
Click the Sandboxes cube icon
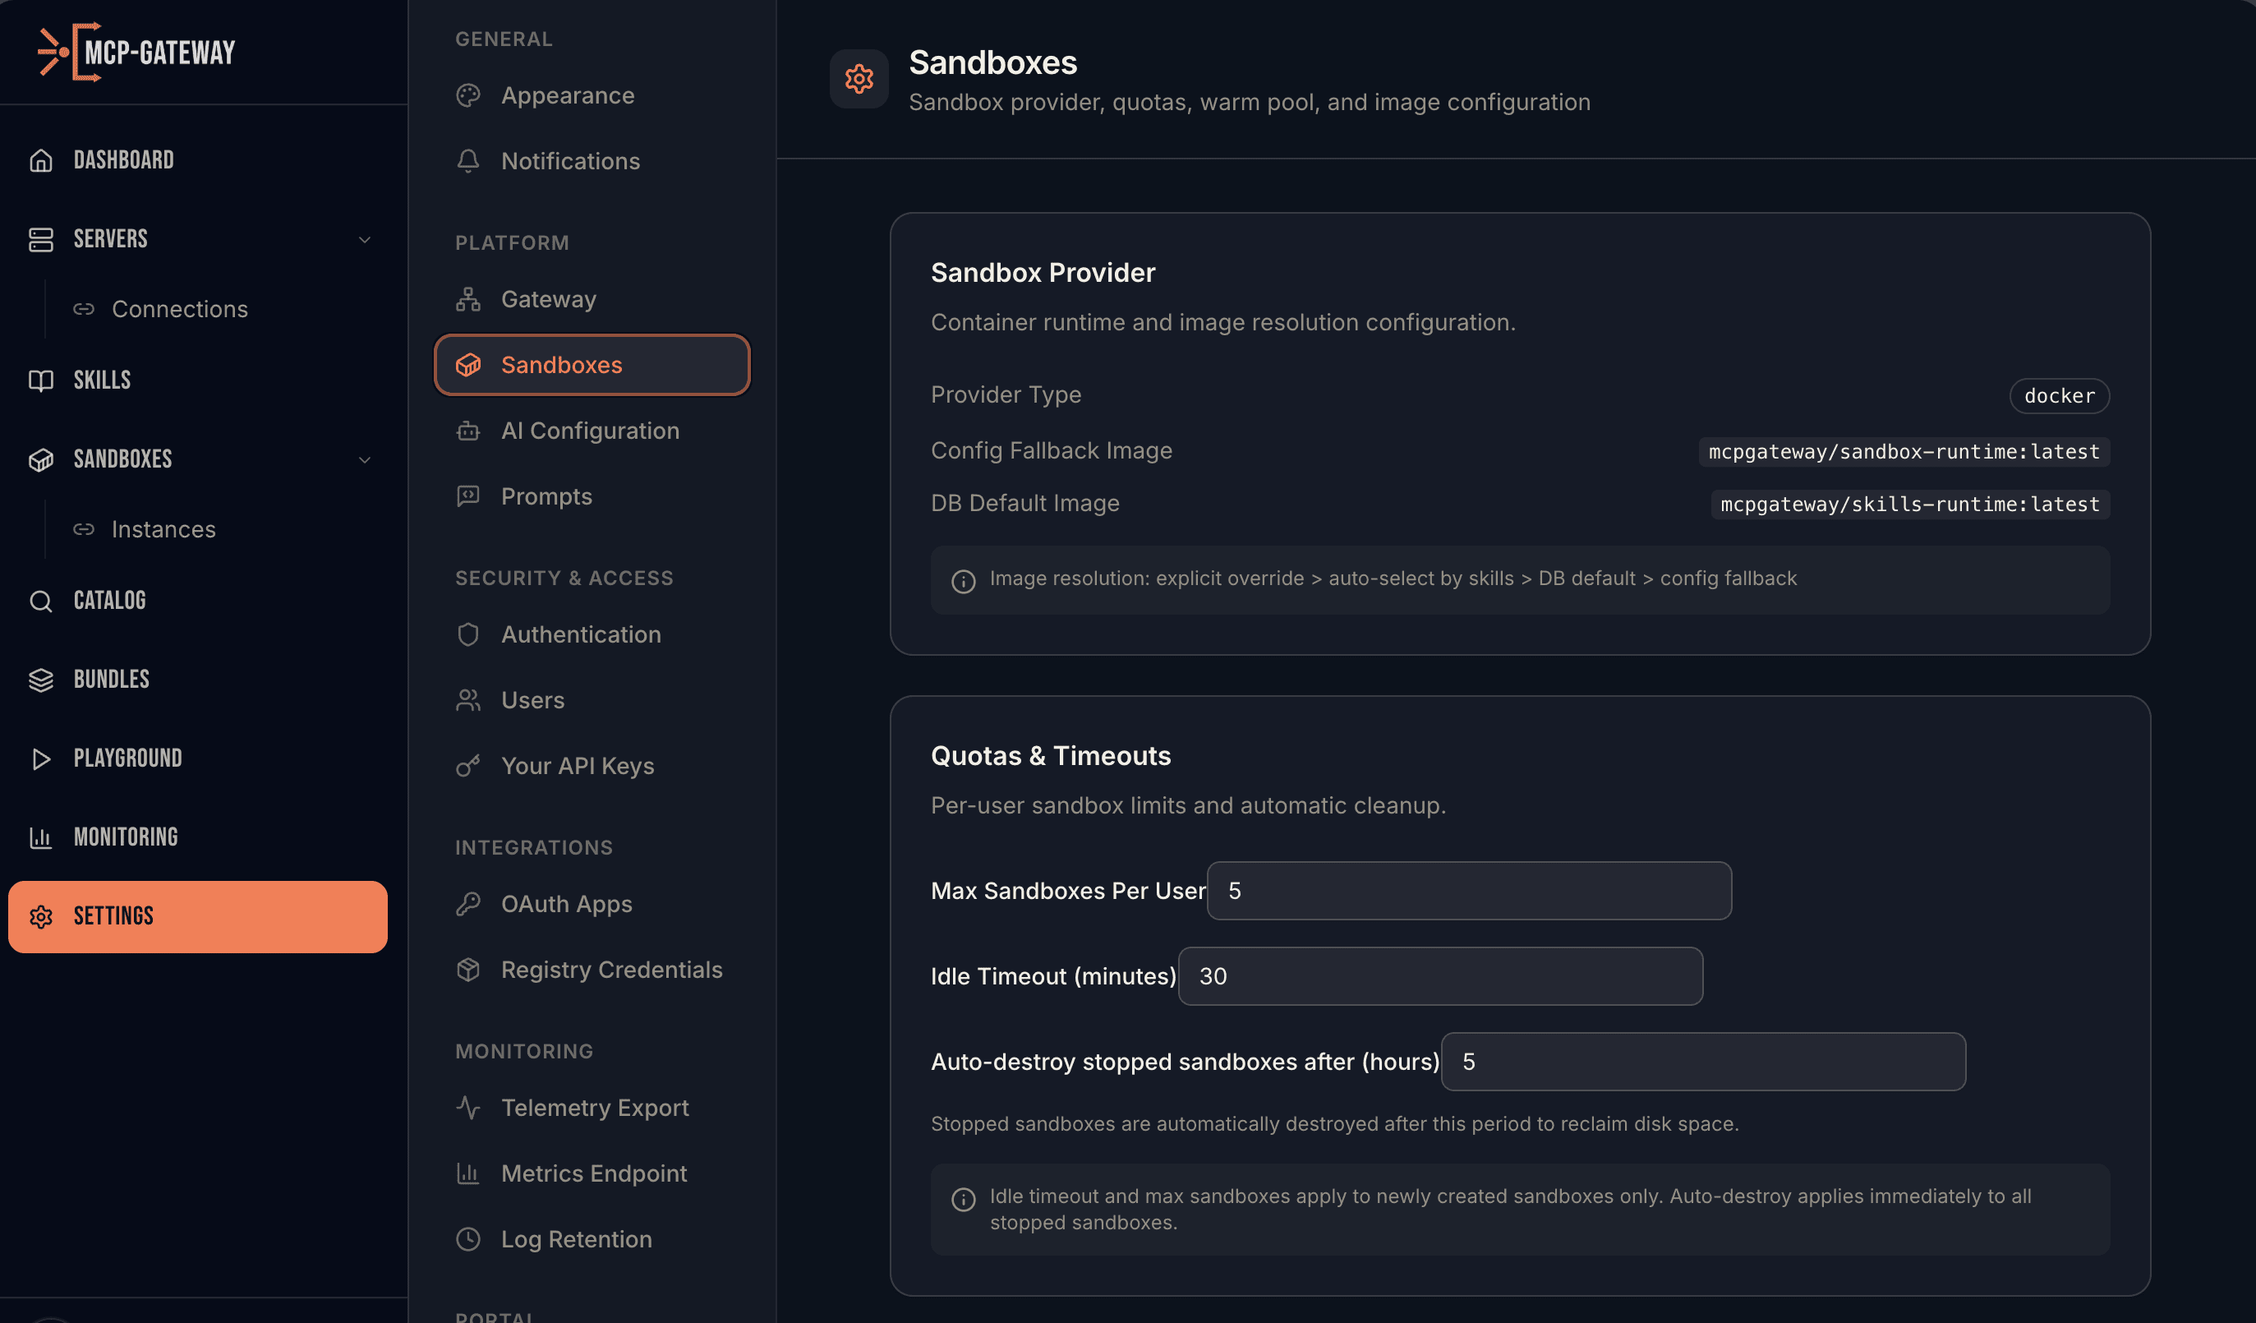tap(468, 365)
